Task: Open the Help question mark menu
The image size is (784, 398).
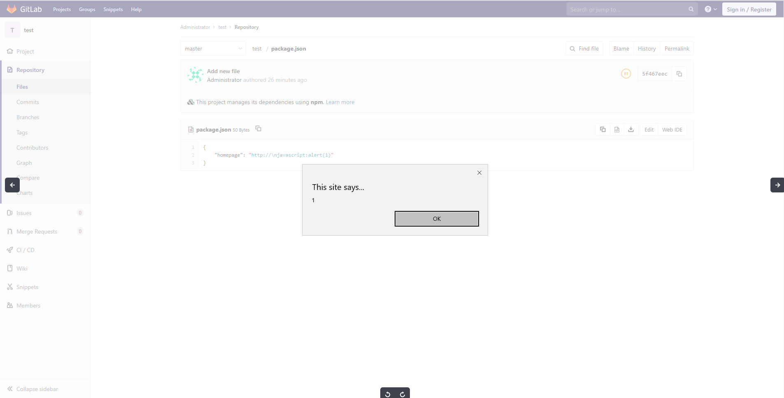Action: (x=710, y=9)
